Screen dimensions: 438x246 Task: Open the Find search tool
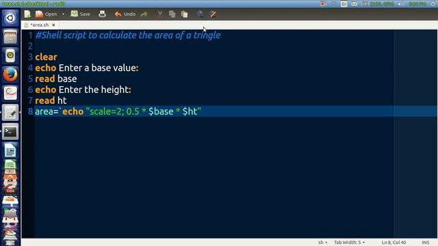(x=201, y=14)
